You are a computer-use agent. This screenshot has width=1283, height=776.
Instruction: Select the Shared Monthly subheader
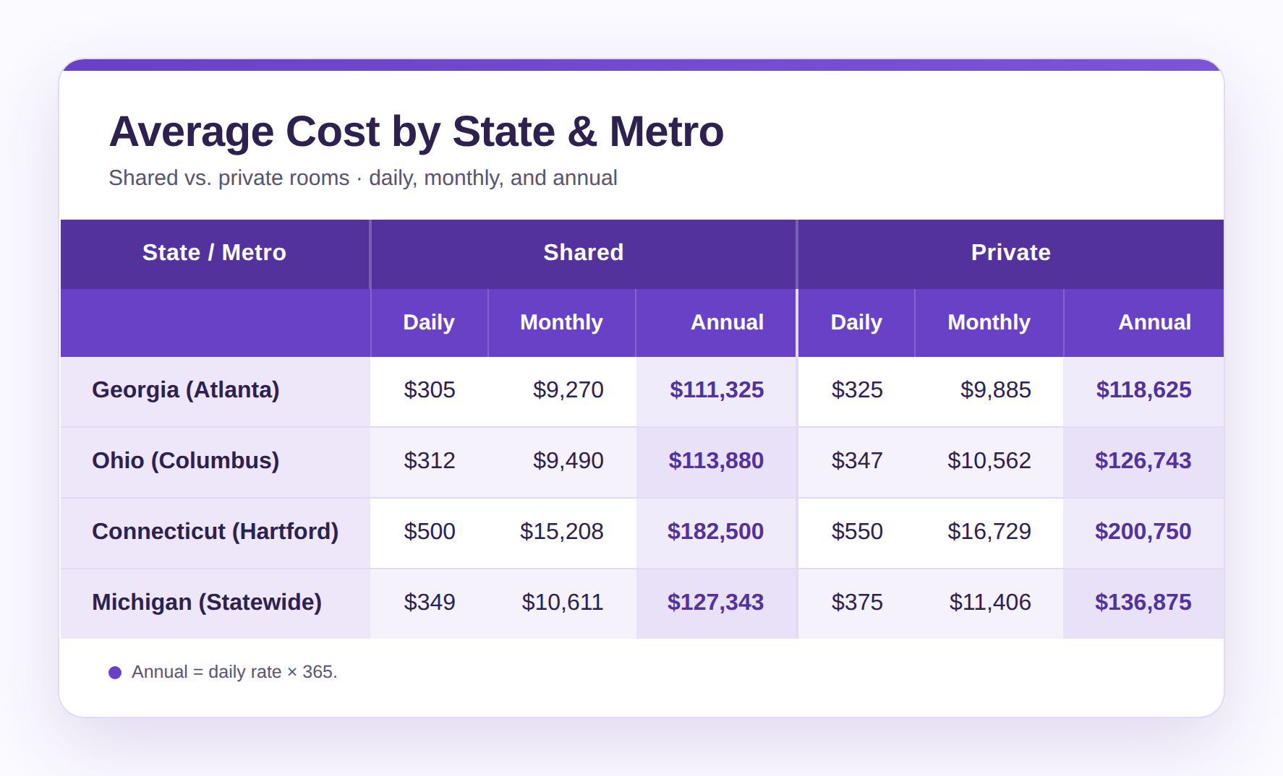point(562,322)
